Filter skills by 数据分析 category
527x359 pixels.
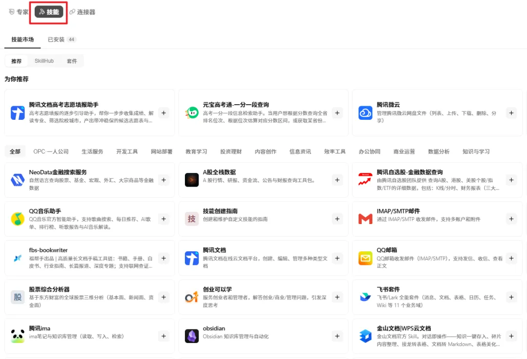click(x=439, y=151)
